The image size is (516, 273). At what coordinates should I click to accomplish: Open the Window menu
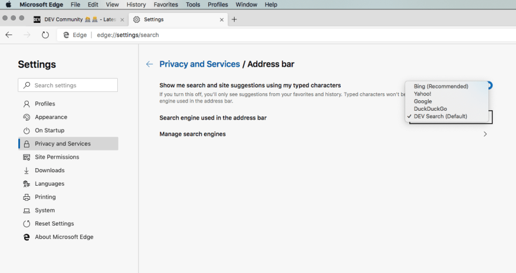246,5
